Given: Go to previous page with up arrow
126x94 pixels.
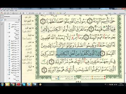Looking at the screenshot, I should point(20,13).
